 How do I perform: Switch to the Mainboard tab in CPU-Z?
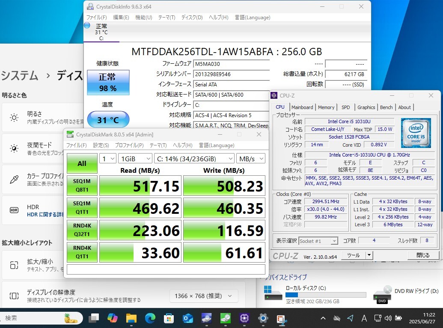coord(302,107)
